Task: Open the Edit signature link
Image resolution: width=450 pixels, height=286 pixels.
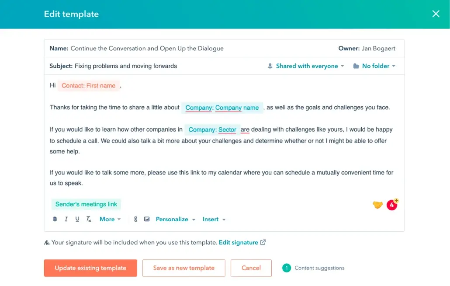Action: pos(239,242)
